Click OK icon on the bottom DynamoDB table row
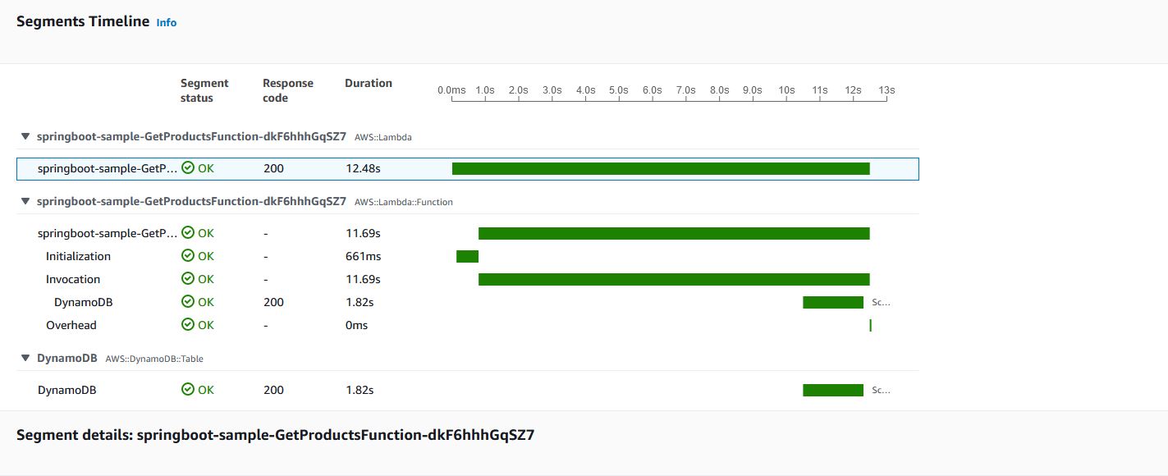 (x=188, y=390)
